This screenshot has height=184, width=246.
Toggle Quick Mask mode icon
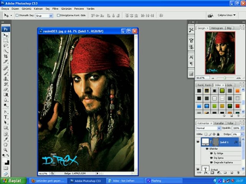6,168
